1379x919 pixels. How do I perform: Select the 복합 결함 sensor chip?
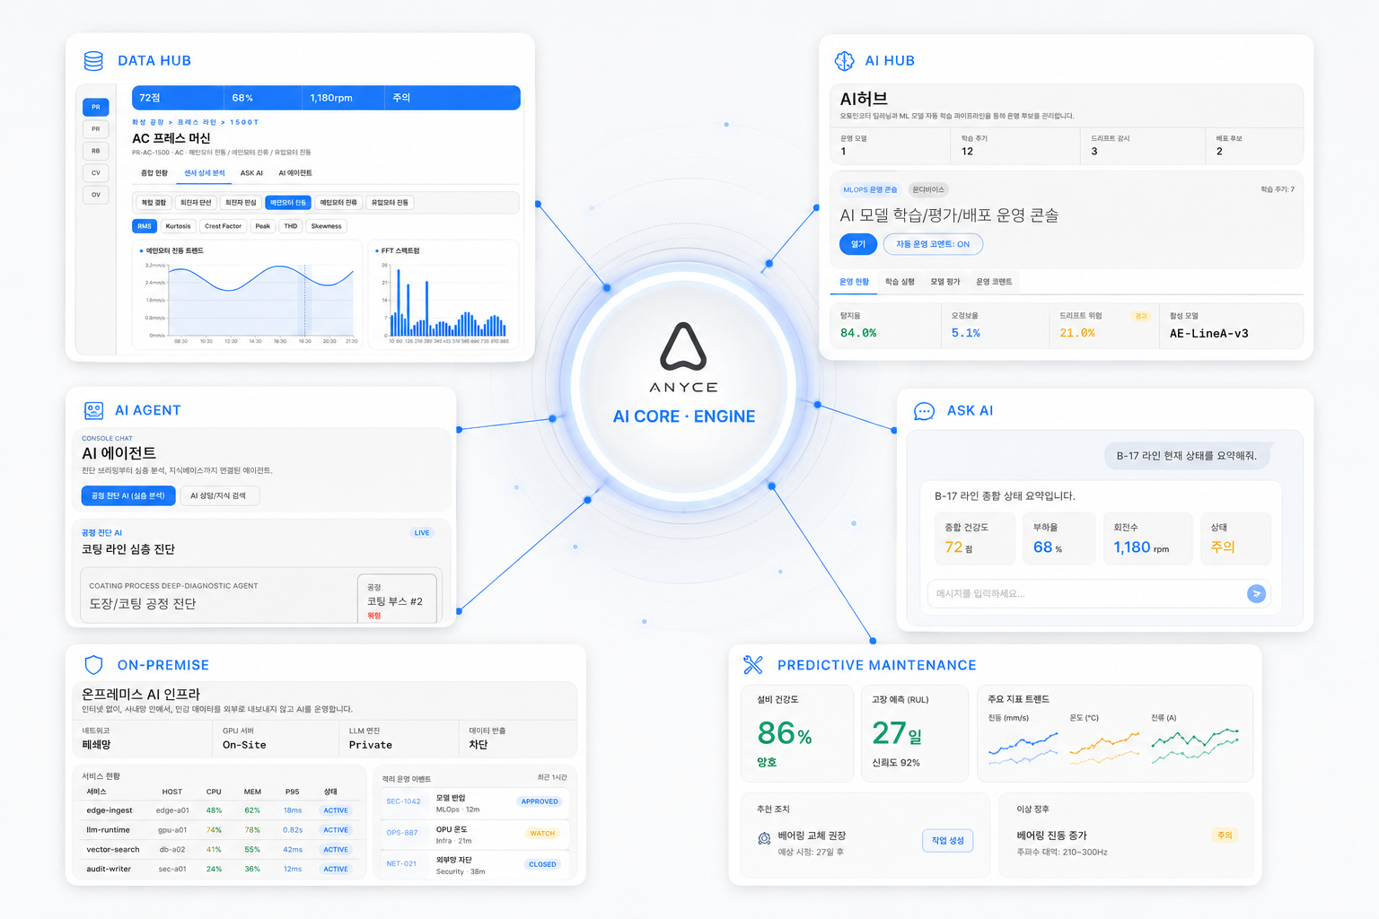pyautogui.click(x=154, y=203)
